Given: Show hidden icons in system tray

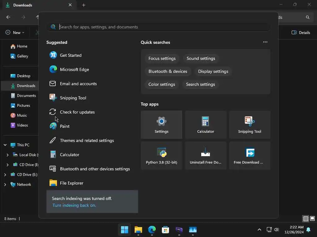Looking at the screenshot, I should 259,230.
